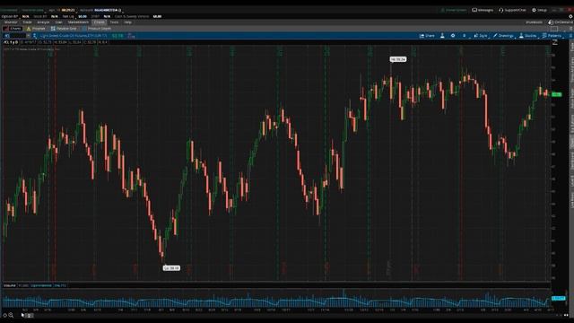Open the Help tab
Viewport: 574px width, 323px height.
click(127, 22)
